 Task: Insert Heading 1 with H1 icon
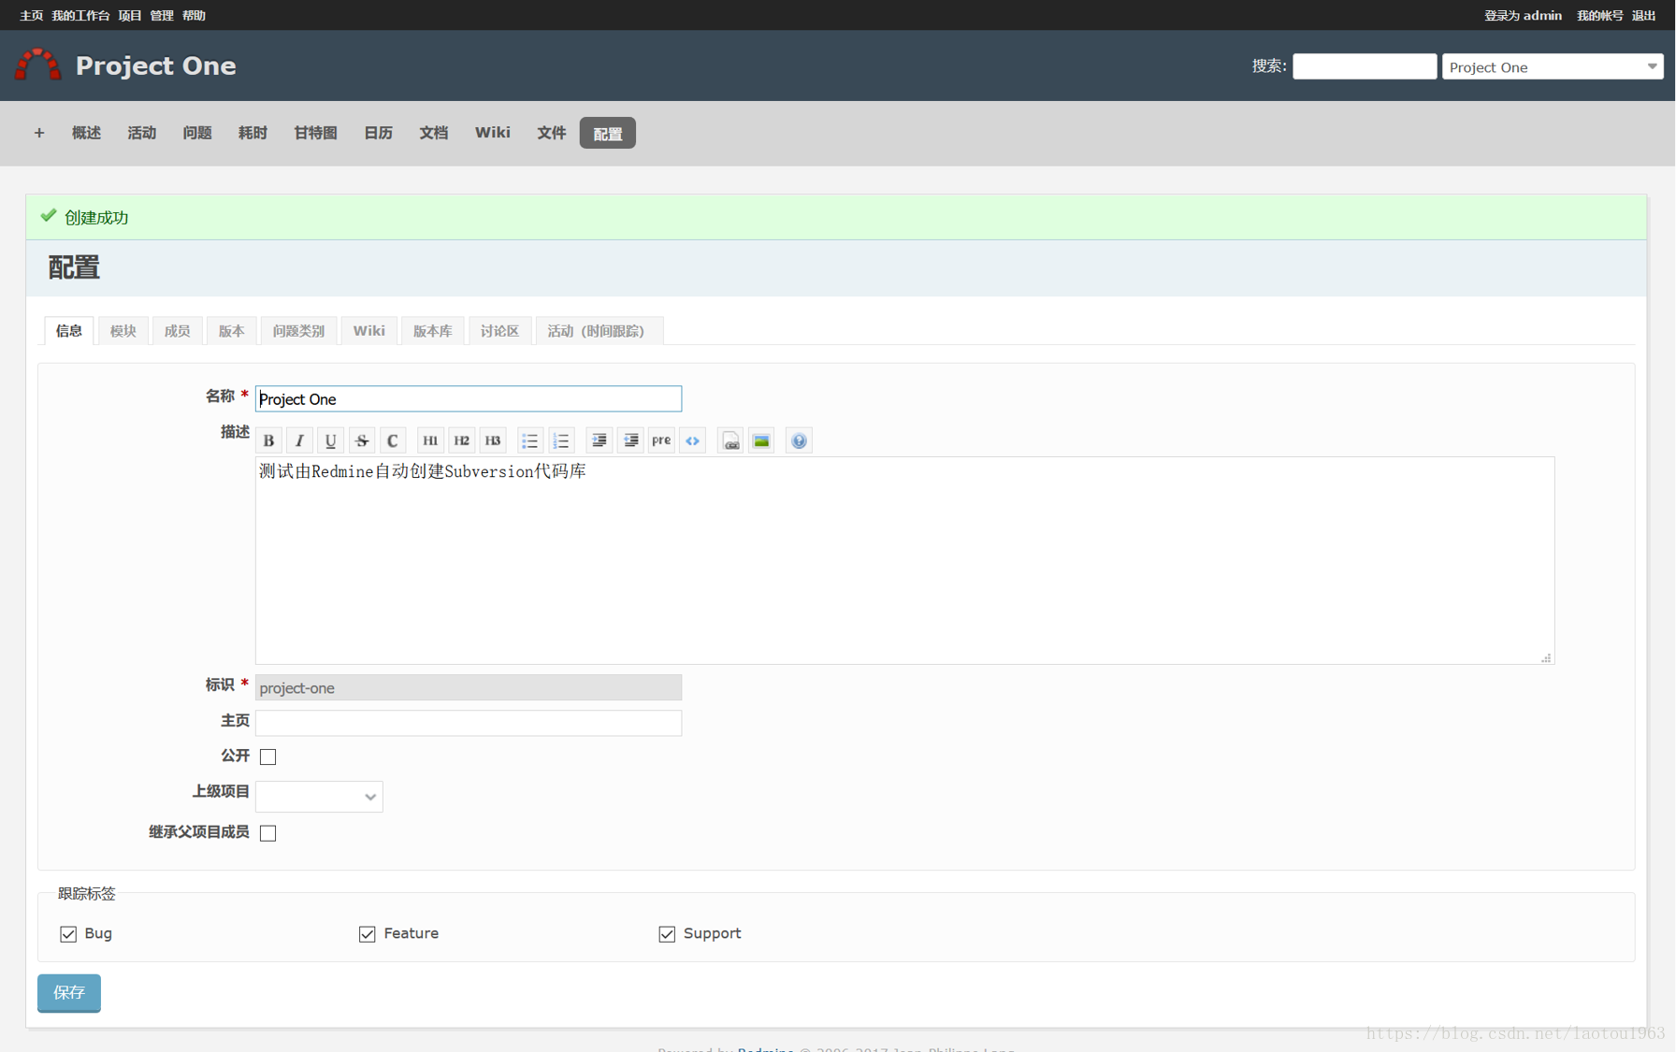[x=430, y=440]
